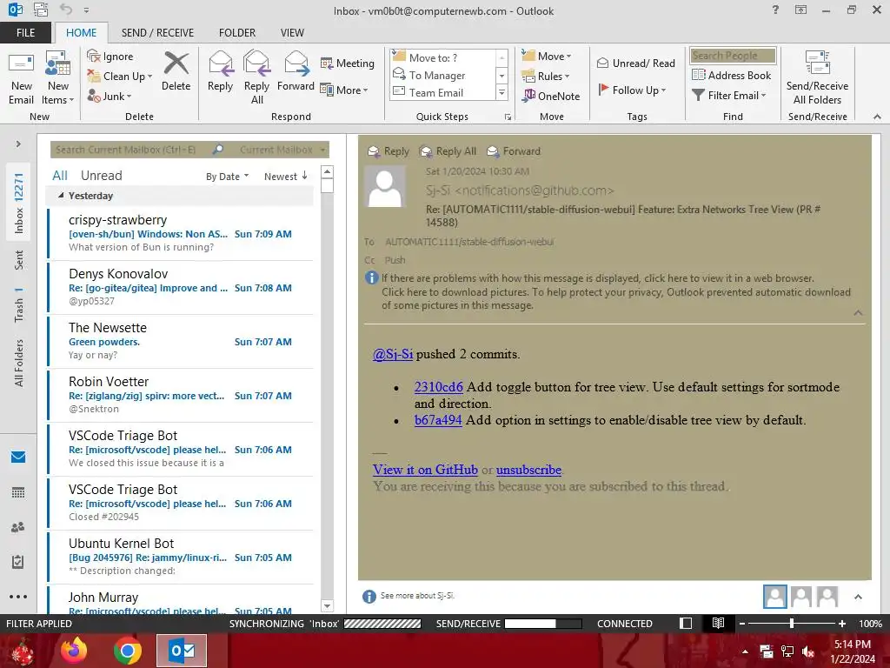This screenshot has width=890, height=668.
Task: Open the New Items menu
Action: (58, 78)
